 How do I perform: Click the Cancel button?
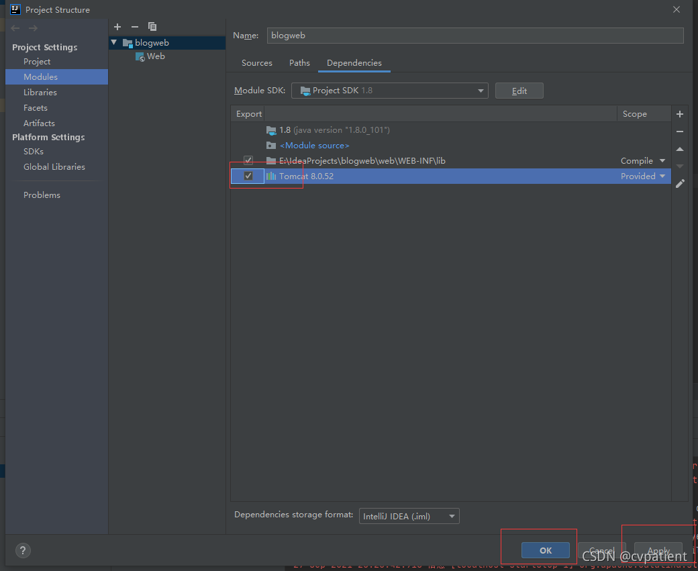tap(602, 550)
